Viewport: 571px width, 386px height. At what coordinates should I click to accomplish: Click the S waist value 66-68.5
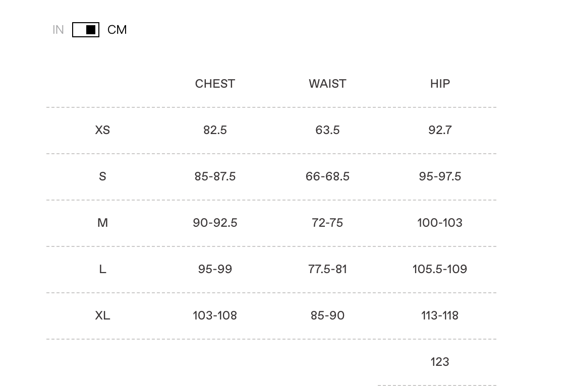[327, 176]
